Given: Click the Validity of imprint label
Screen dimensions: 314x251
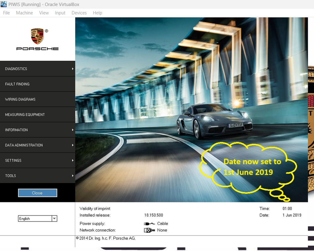Looking at the screenshot, I should [x=95, y=209].
